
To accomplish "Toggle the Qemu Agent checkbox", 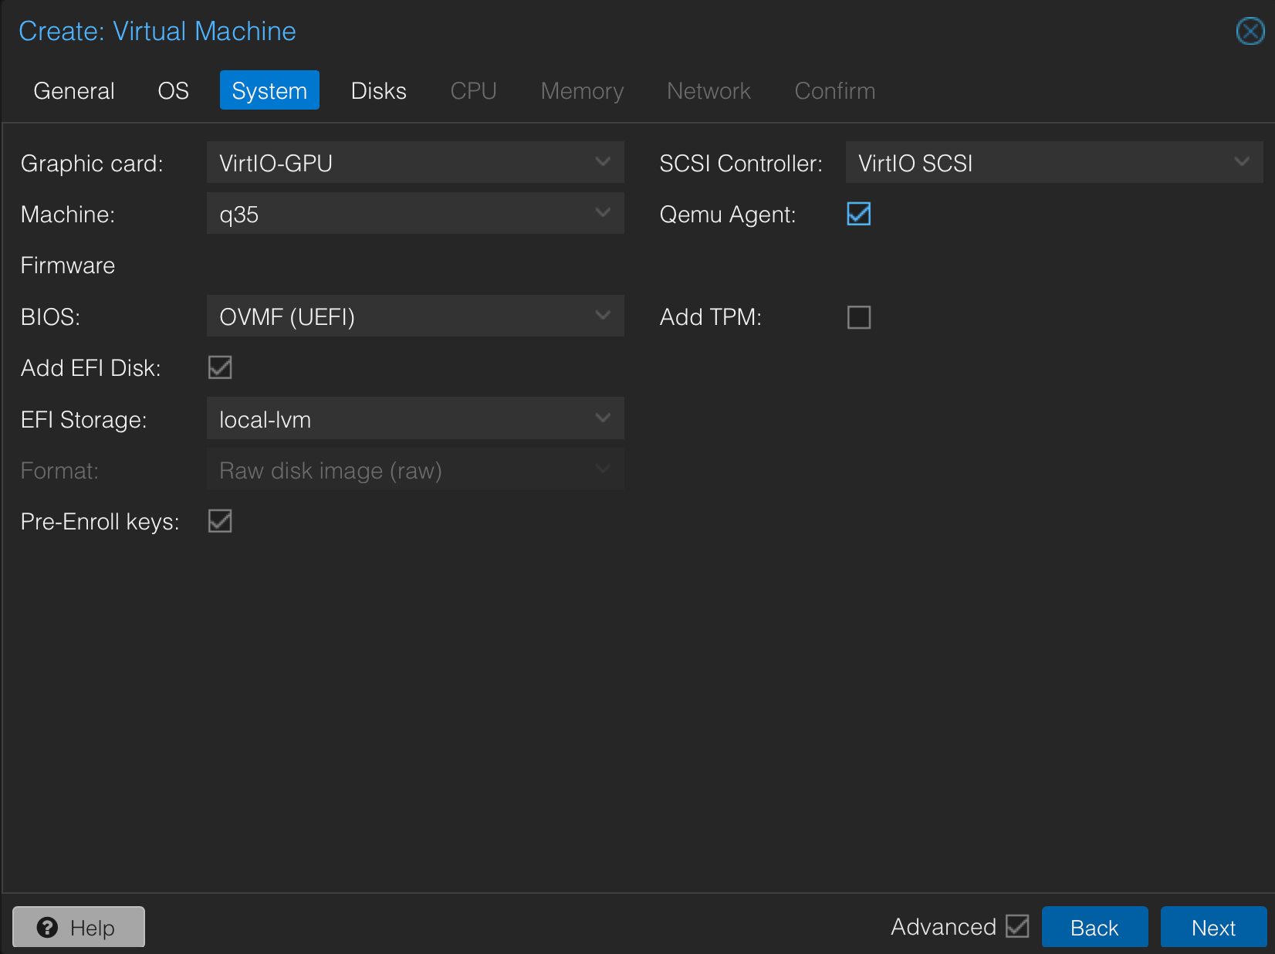I will [858, 214].
